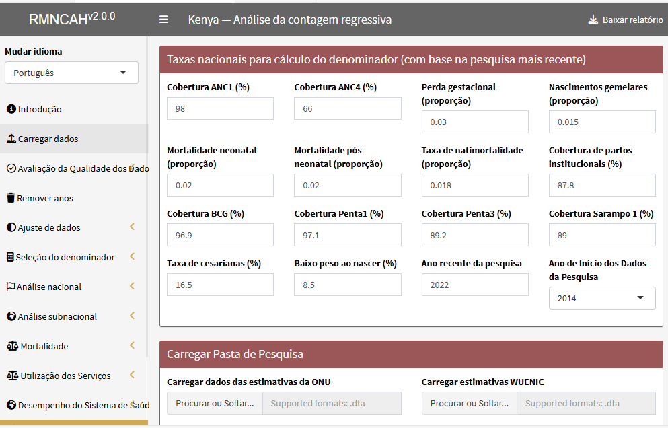Expand the Análise subnacional chevron
This screenshot has width=668, height=428.
(132, 316)
